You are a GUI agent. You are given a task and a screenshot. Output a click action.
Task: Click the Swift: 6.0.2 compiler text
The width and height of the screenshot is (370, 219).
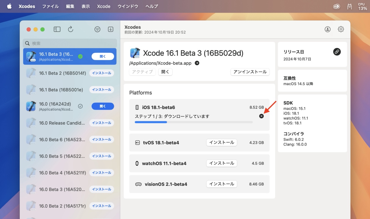point(293,139)
